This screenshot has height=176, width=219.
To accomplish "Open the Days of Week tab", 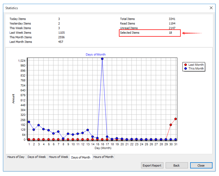I will 37,157.
